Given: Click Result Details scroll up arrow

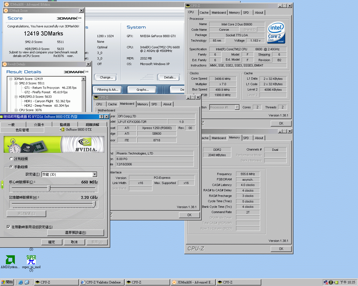Looking at the screenshot, I should pyautogui.click(x=83, y=79).
